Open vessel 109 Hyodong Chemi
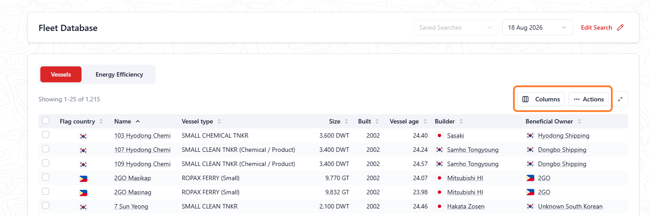The image size is (649, 216). [x=142, y=164]
